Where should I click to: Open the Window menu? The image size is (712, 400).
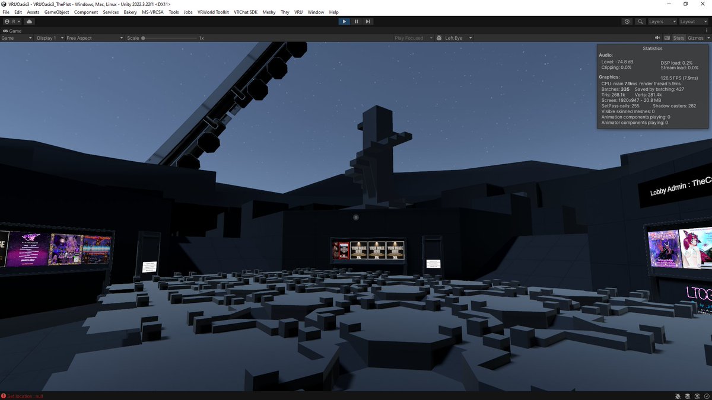(x=316, y=12)
